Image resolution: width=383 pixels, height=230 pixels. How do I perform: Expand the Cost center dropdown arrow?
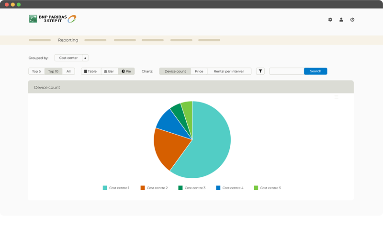85,58
